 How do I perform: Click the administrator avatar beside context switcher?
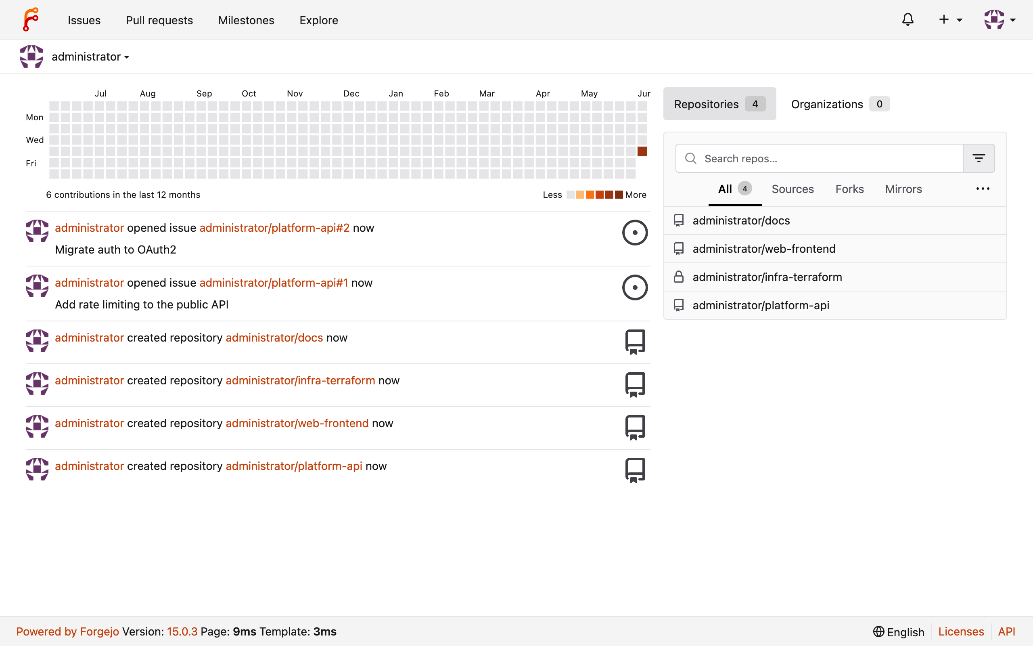tap(31, 57)
